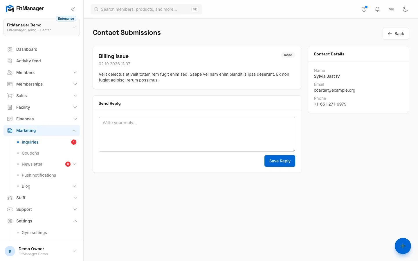Click the Settings gear icon

(x=10, y=221)
